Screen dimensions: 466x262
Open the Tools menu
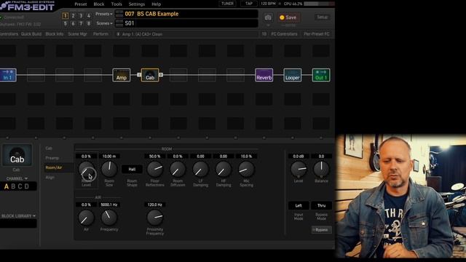coord(116,4)
